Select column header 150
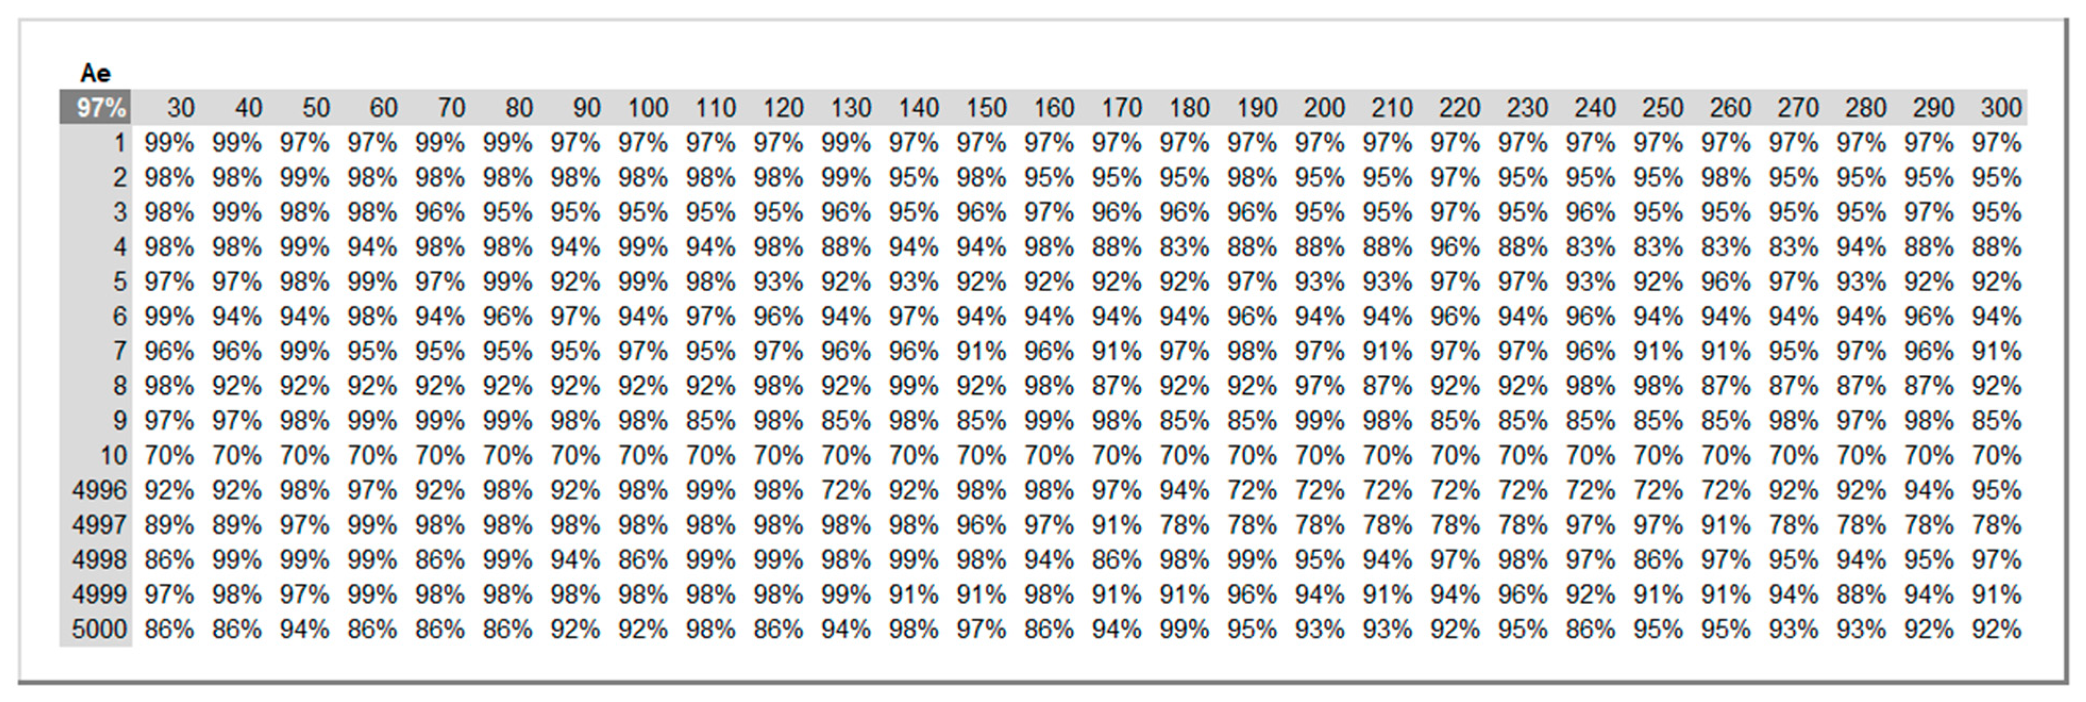This screenshot has height=702, width=2086. [985, 108]
